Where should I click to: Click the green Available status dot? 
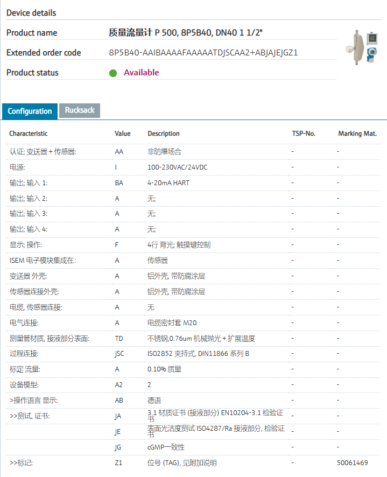tap(113, 73)
